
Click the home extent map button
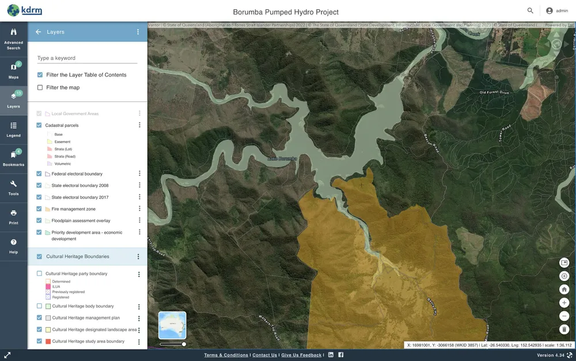click(564, 290)
